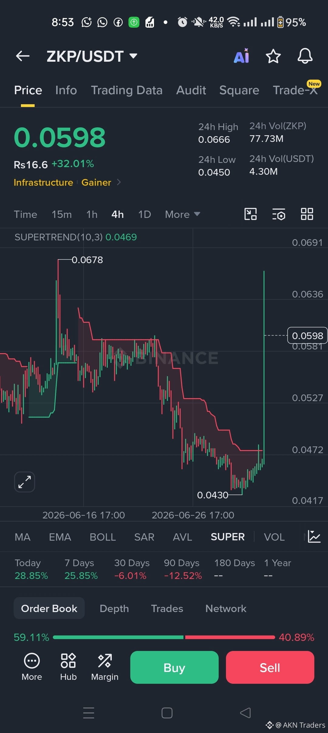The height and width of the screenshot is (733, 328).
Task: Toggle the SAR indicator
Action: (144, 537)
